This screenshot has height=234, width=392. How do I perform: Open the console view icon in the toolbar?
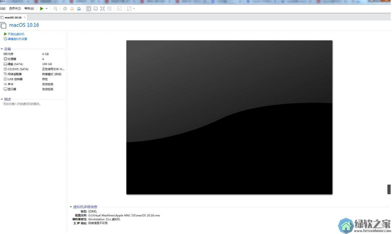click(x=119, y=9)
